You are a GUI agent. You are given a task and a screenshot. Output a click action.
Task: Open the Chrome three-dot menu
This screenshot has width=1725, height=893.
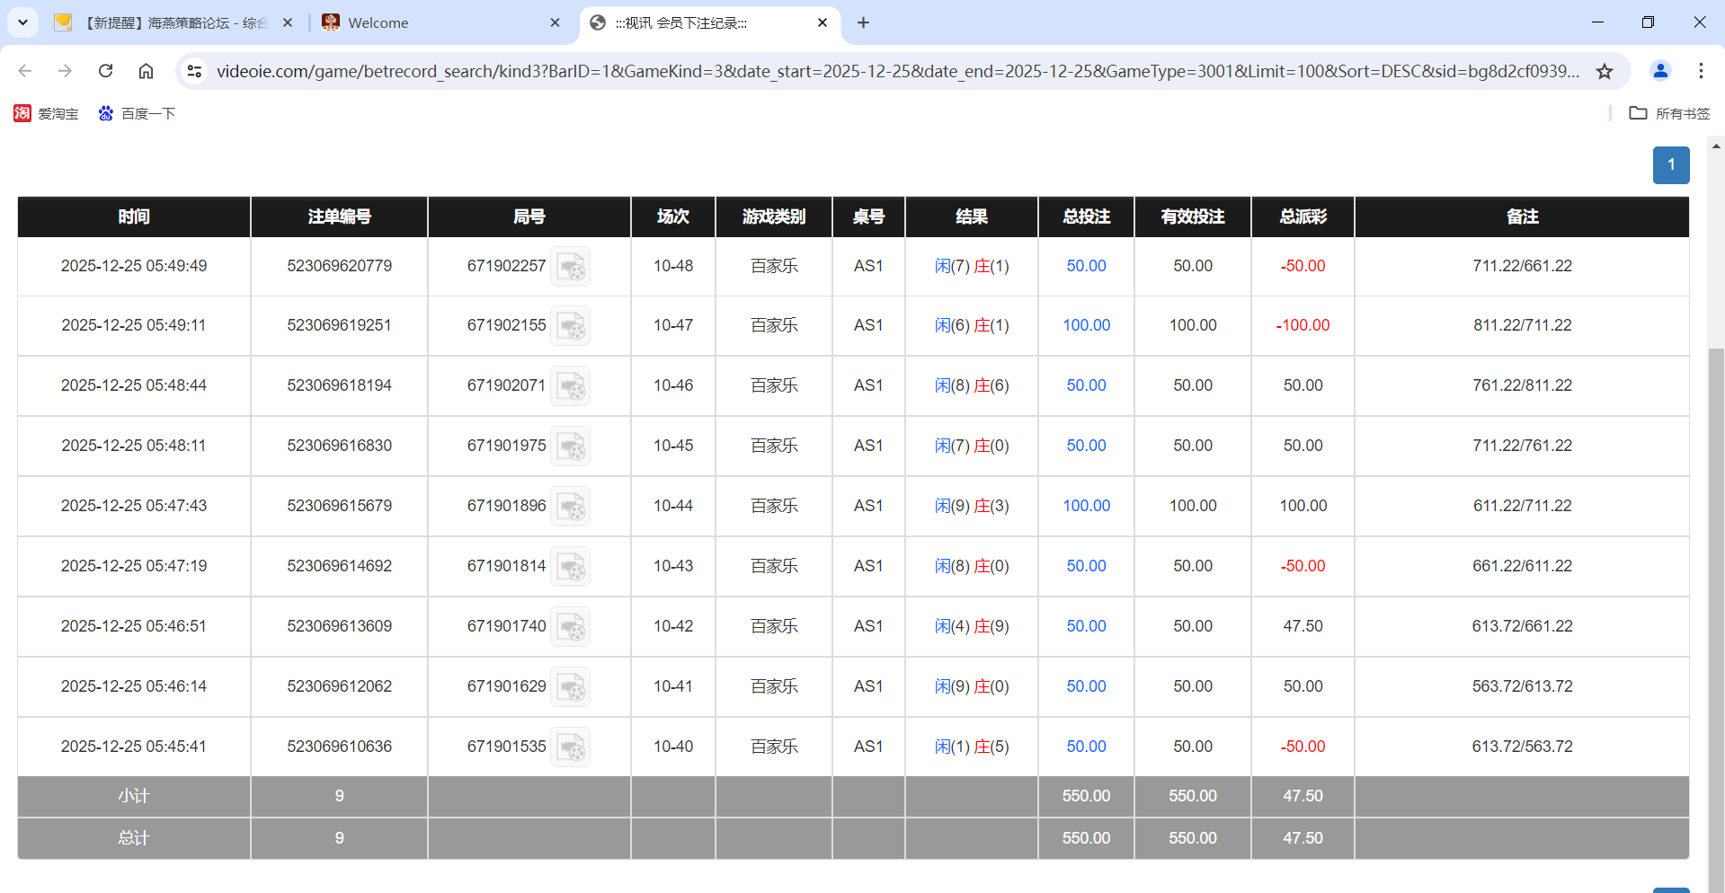click(1701, 71)
